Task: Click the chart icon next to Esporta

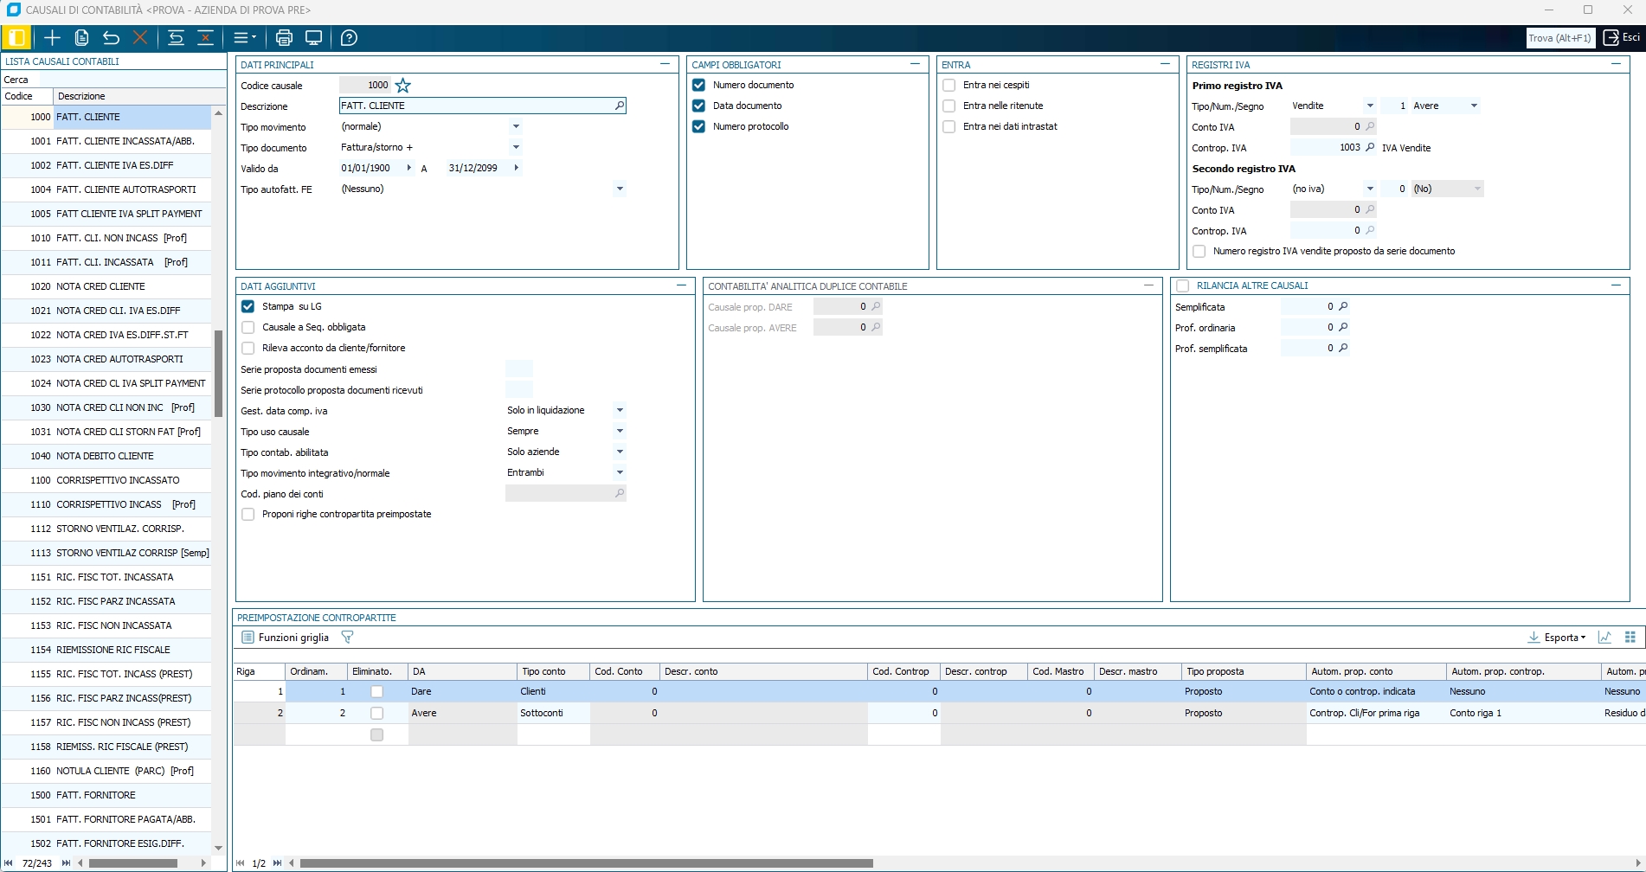Action: 1604,638
